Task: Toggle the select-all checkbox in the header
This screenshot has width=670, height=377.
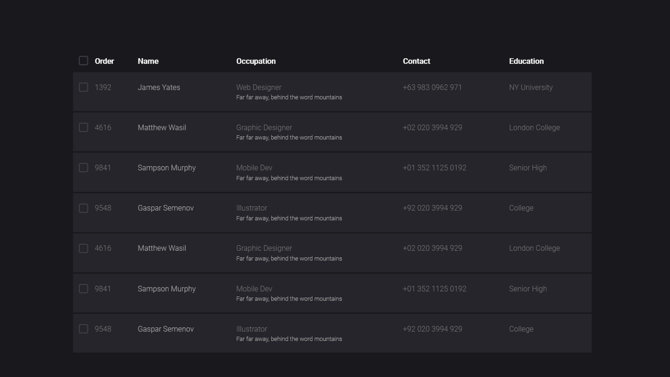Action: [83, 61]
